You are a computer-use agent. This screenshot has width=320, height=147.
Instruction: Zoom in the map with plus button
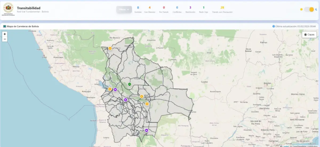pyautogui.click(x=5, y=34)
